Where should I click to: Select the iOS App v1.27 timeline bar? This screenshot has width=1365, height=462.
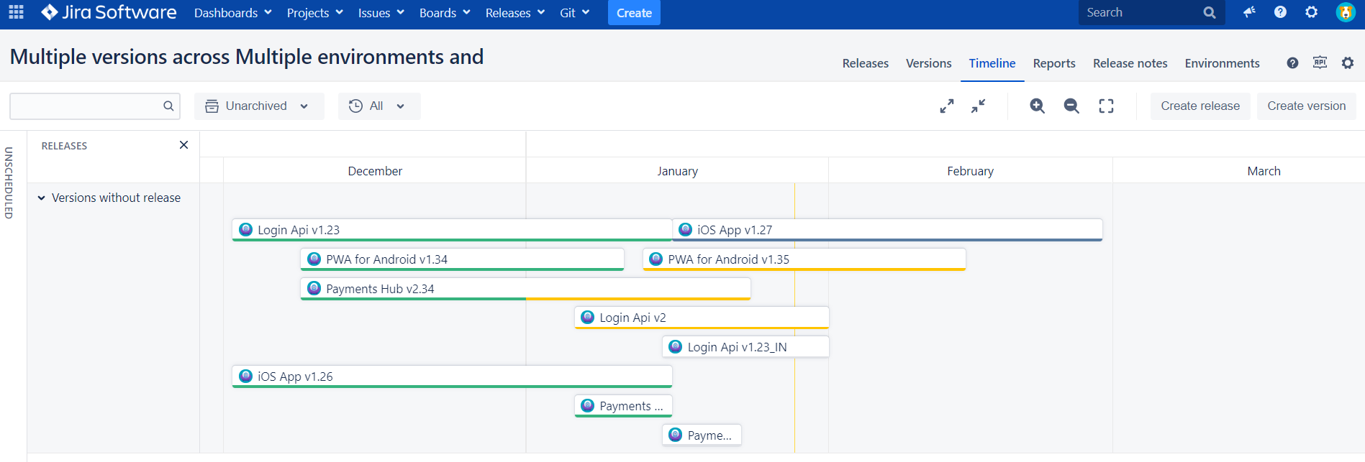point(887,230)
